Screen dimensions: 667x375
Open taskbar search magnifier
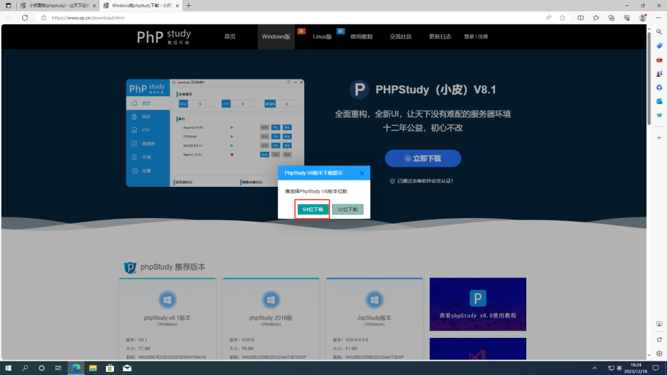[x=25, y=368]
